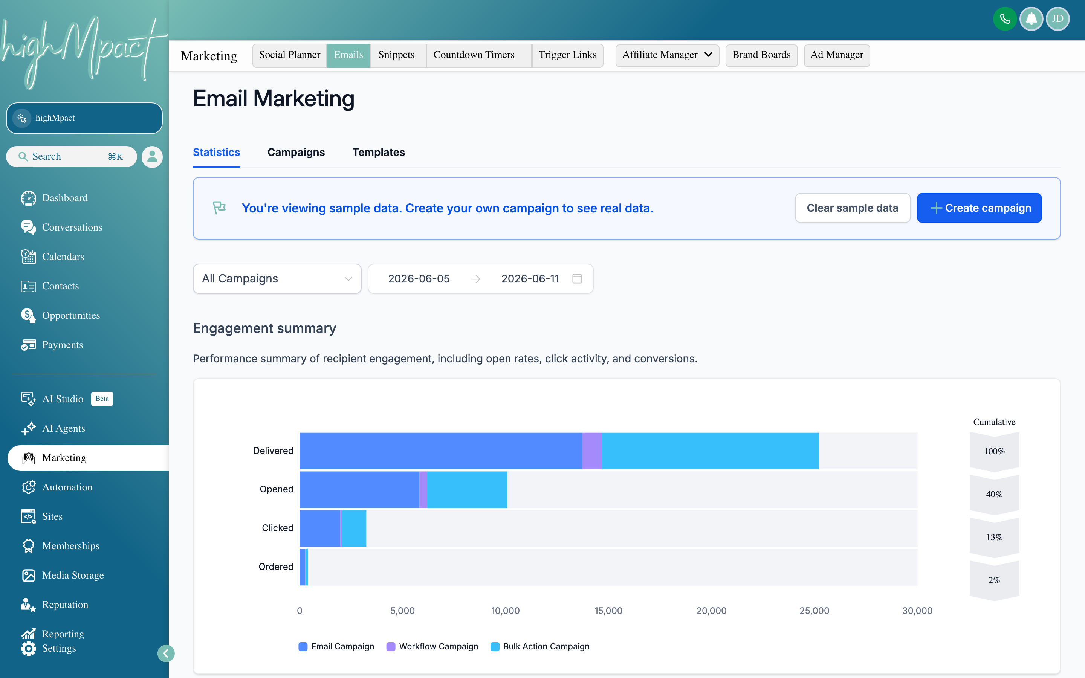Image resolution: width=1085 pixels, height=678 pixels.
Task: Click the Reporting chart icon
Action: 28,634
